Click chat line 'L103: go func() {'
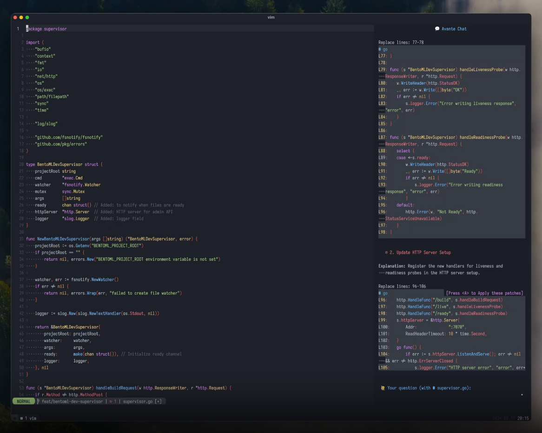Viewport: 542px width, 433px height. [400, 348]
